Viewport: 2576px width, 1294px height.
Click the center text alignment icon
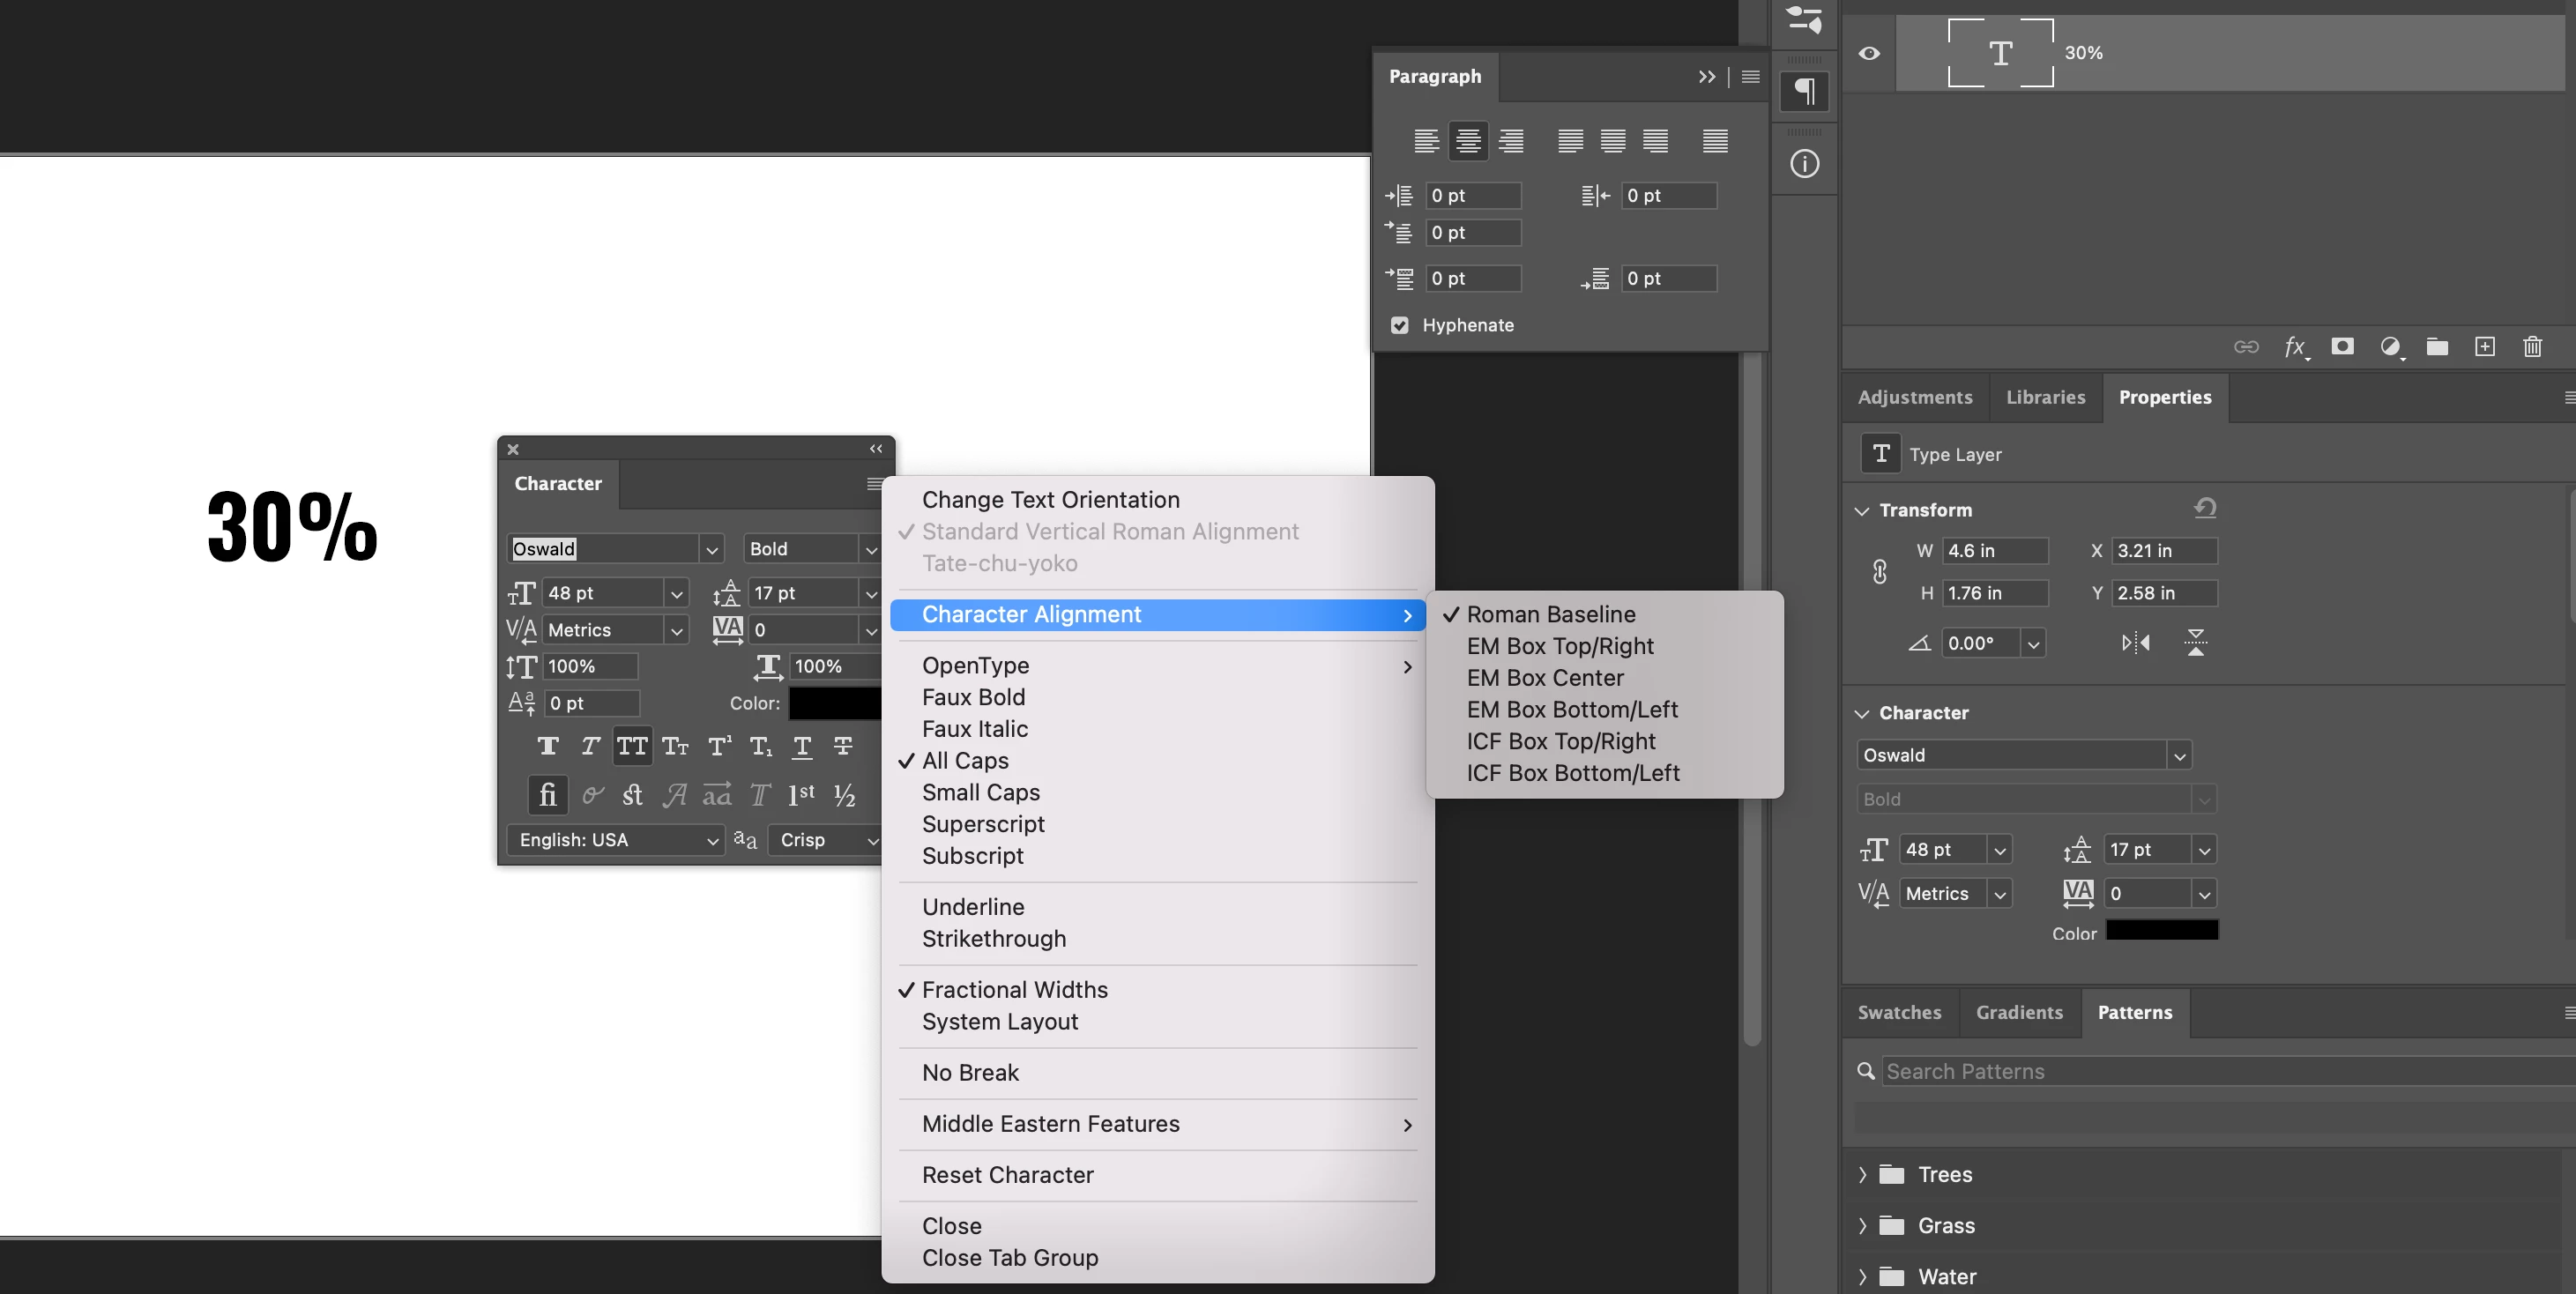[1468, 141]
